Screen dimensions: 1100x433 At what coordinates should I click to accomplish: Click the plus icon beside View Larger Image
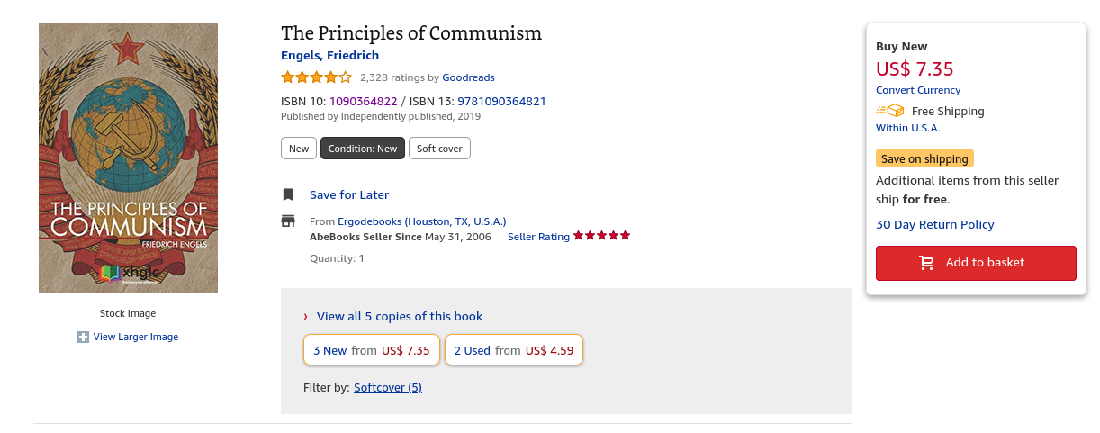click(83, 338)
